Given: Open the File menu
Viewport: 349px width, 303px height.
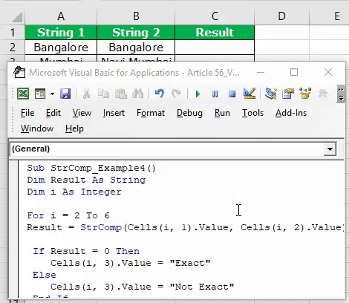Looking at the screenshot, I should pyautogui.click(x=27, y=113).
